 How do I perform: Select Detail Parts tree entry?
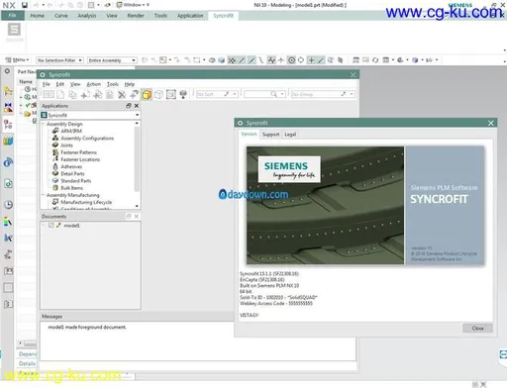(x=72, y=173)
